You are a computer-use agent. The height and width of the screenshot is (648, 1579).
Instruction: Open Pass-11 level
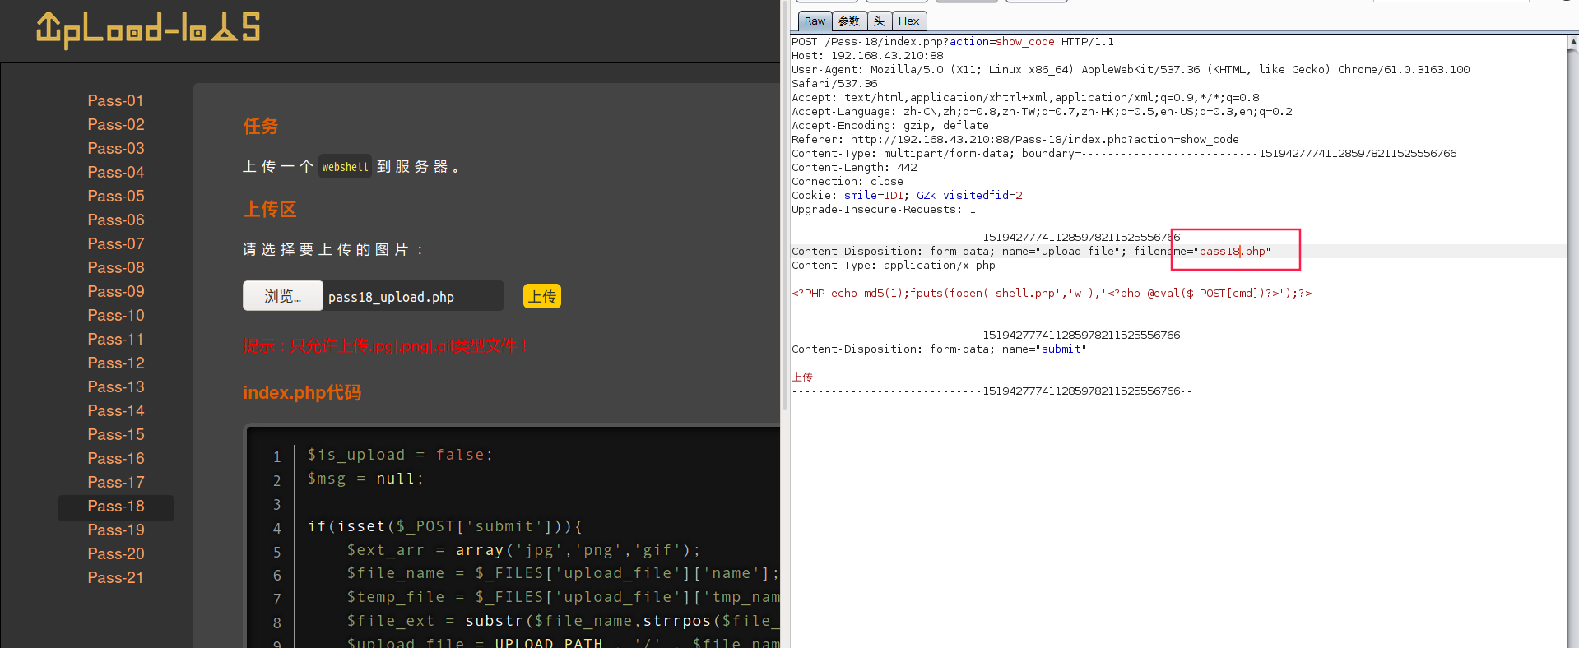point(115,339)
